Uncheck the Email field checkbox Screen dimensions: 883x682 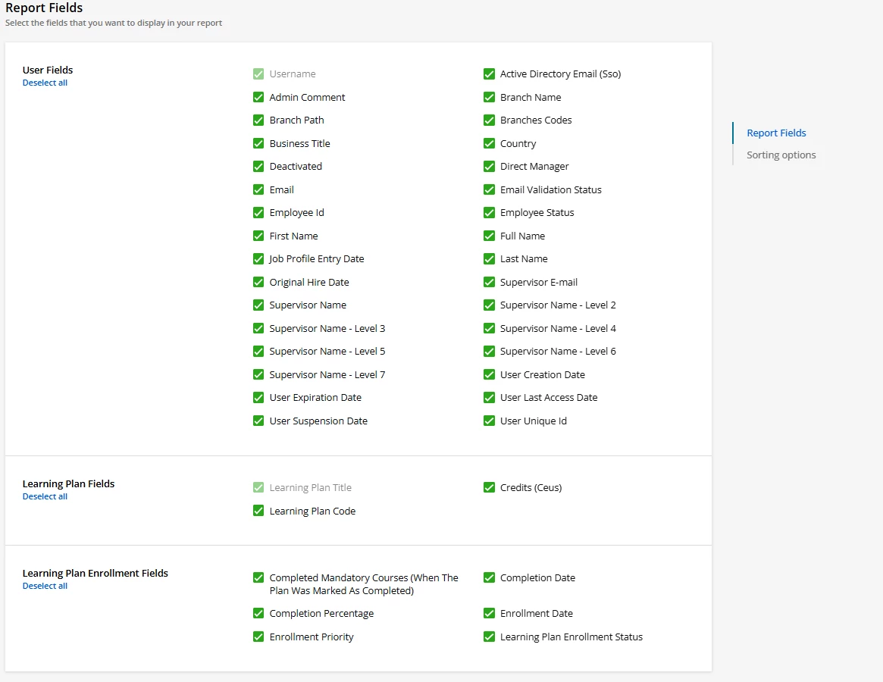(x=258, y=189)
